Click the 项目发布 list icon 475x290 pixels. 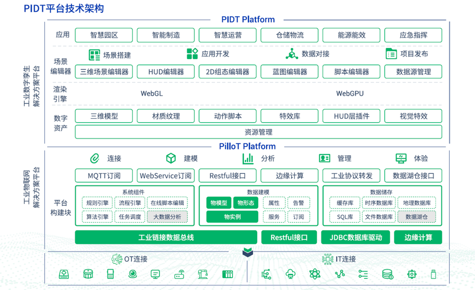click(391, 54)
